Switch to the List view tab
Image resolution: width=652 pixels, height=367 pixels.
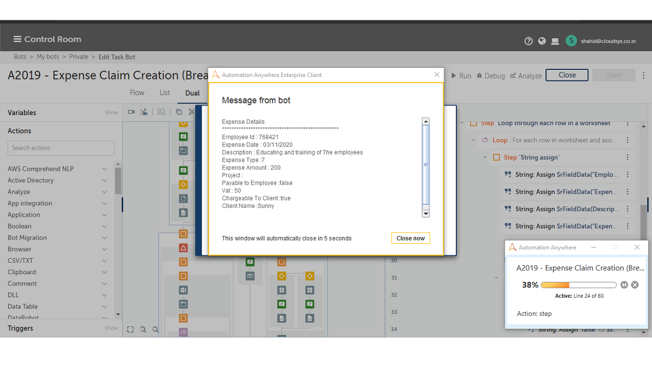165,93
